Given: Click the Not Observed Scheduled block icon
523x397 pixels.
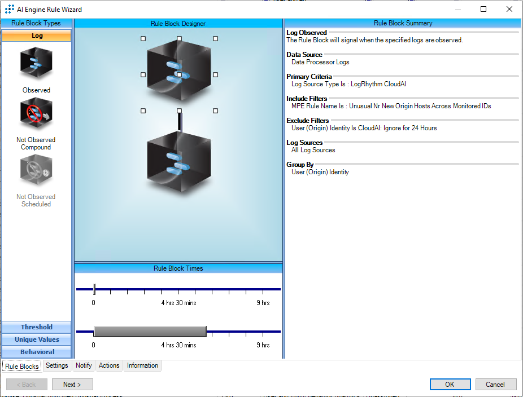Looking at the screenshot, I should (x=36, y=171).
